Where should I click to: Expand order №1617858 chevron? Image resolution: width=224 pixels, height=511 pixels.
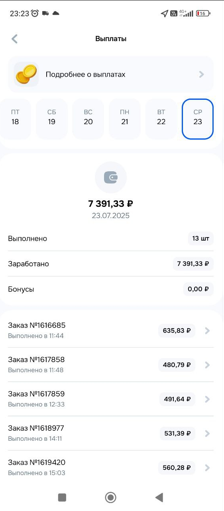pyautogui.click(x=207, y=365)
